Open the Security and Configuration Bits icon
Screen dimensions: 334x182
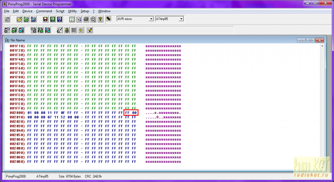tap(67, 30)
